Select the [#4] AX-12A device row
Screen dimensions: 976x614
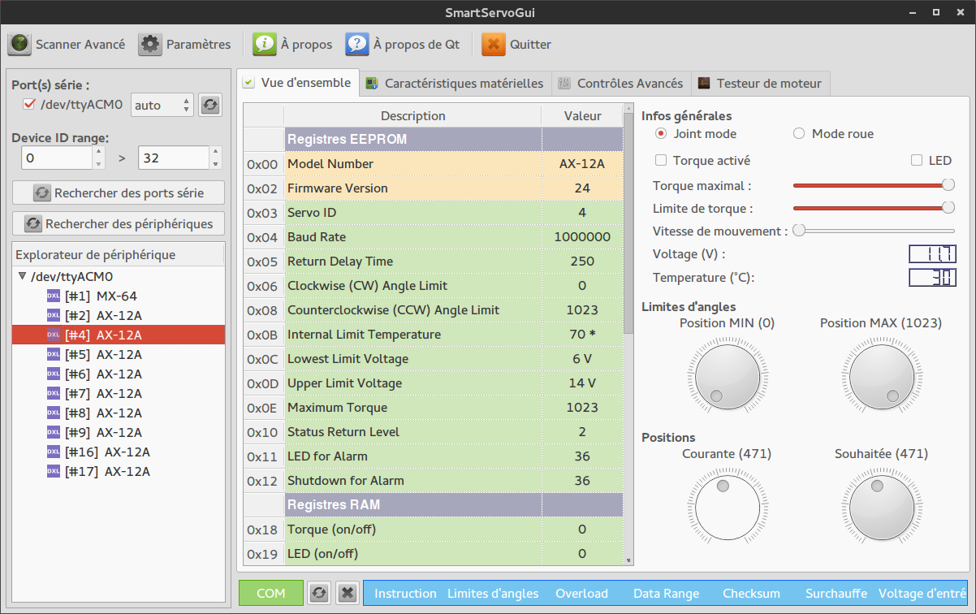click(x=119, y=335)
